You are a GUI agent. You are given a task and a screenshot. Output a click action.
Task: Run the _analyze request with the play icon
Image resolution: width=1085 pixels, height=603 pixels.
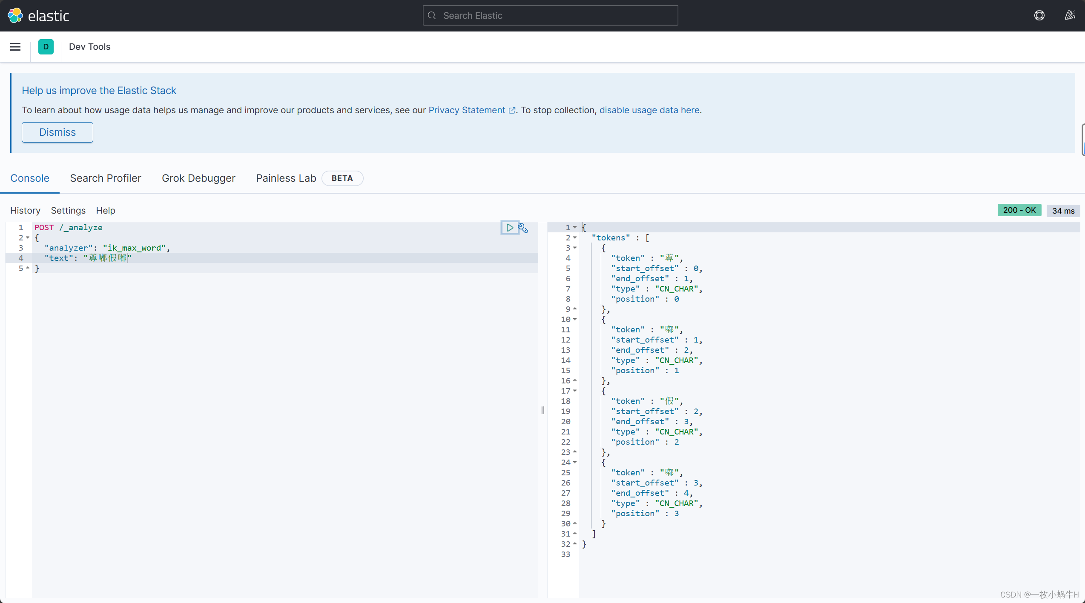point(509,228)
